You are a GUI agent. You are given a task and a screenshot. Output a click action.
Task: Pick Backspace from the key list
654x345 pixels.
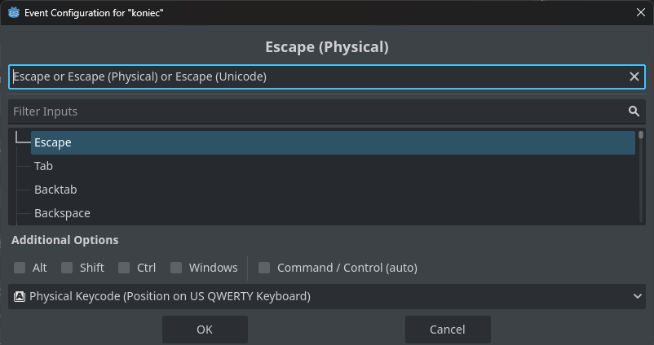pos(62,213)
